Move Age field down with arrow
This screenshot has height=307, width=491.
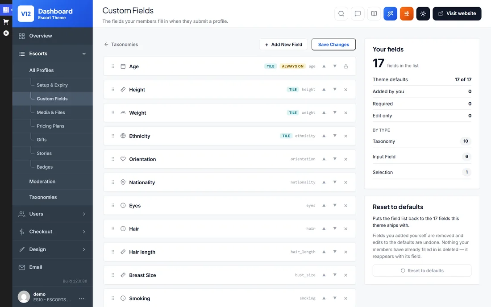tap(335, 66)
